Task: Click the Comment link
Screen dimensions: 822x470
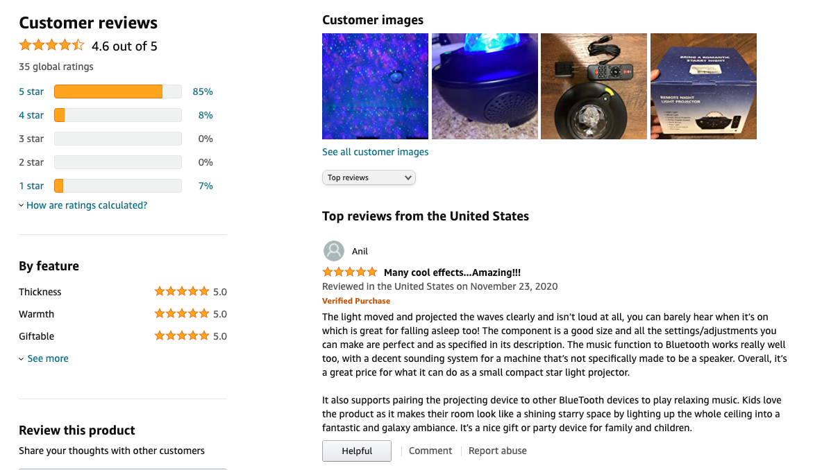Action: (x=430, y=451)
